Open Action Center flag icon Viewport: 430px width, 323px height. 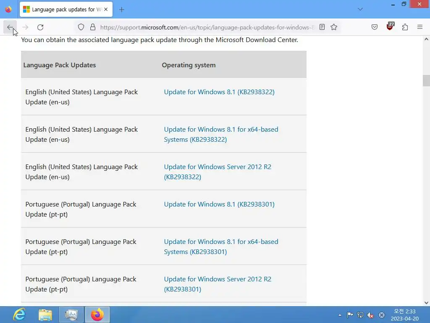pyautogui.click(x=350, y=315)
